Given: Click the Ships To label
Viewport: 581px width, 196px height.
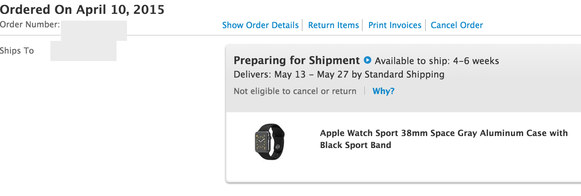Looking at the screenshot, I should click(17, 51).
